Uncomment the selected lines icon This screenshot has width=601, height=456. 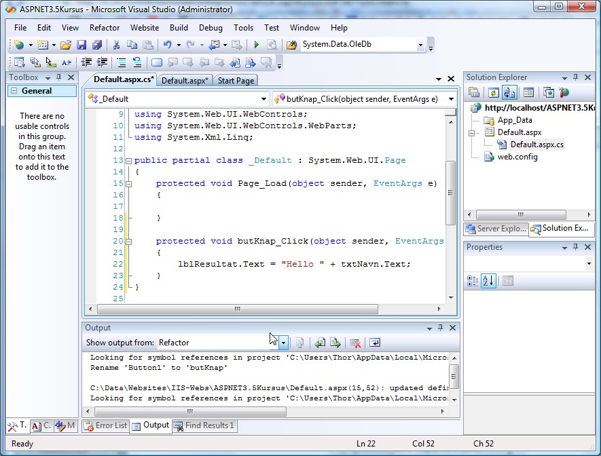[x=136, y=62]
